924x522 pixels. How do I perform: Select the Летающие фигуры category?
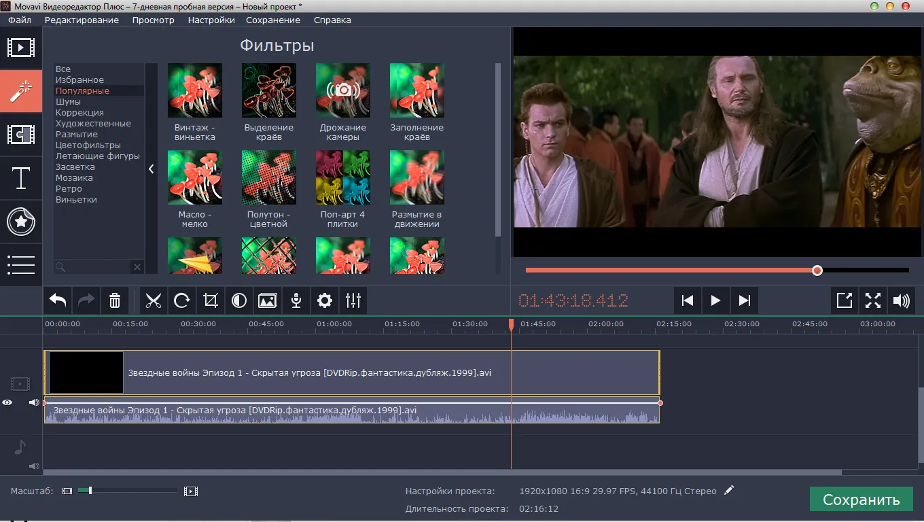tap(99, 156)
